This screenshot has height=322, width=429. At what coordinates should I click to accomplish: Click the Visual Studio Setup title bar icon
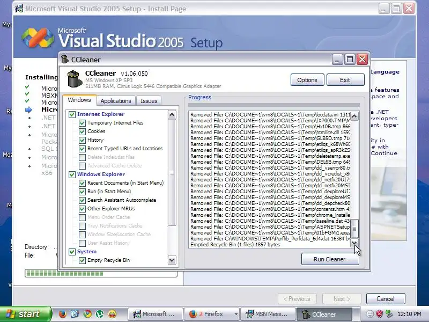click(x=19, y=8)
